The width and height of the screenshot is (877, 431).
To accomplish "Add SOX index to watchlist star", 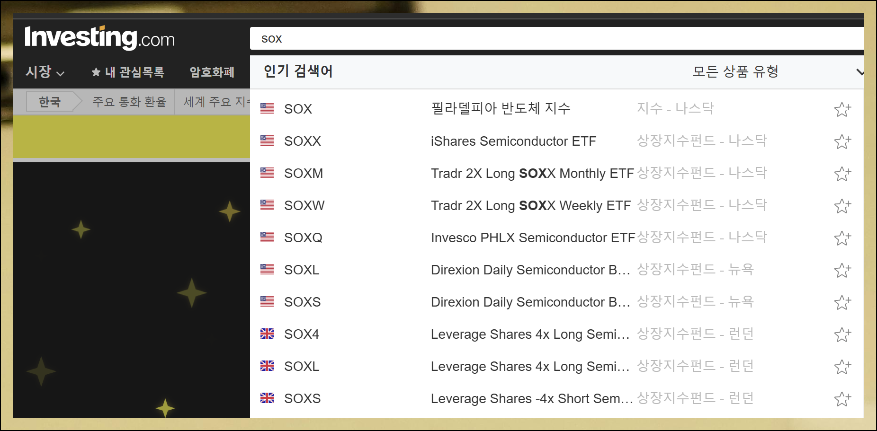I will point(842,109).
